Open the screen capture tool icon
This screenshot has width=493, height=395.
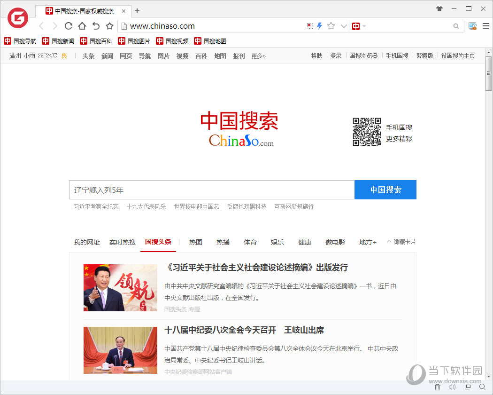pos(472,26)
